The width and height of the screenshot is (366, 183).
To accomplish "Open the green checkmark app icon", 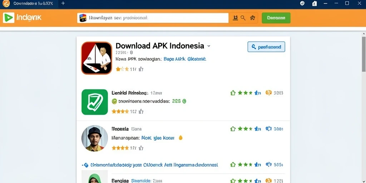I will [x=95, y=102].
